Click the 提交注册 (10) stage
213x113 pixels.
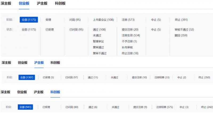pyautogui.click(x=139, y=78)
